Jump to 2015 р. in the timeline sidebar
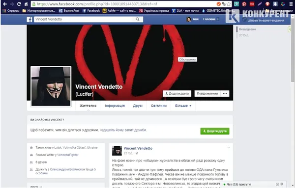 pos(244,35)
